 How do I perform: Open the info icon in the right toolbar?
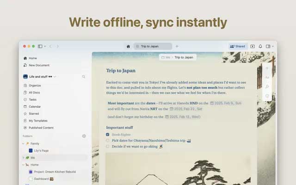pyautogui.click(x=267, y=96)
